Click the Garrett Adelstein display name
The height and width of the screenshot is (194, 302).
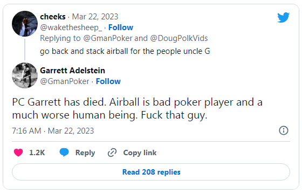(x=72, y=71)
